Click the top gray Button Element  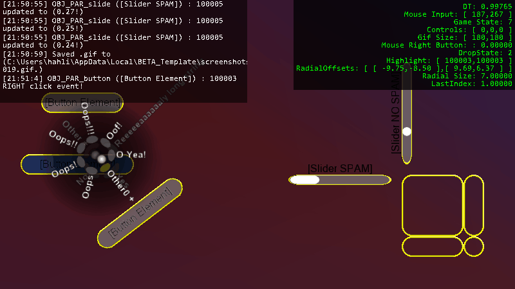point(82,103)
